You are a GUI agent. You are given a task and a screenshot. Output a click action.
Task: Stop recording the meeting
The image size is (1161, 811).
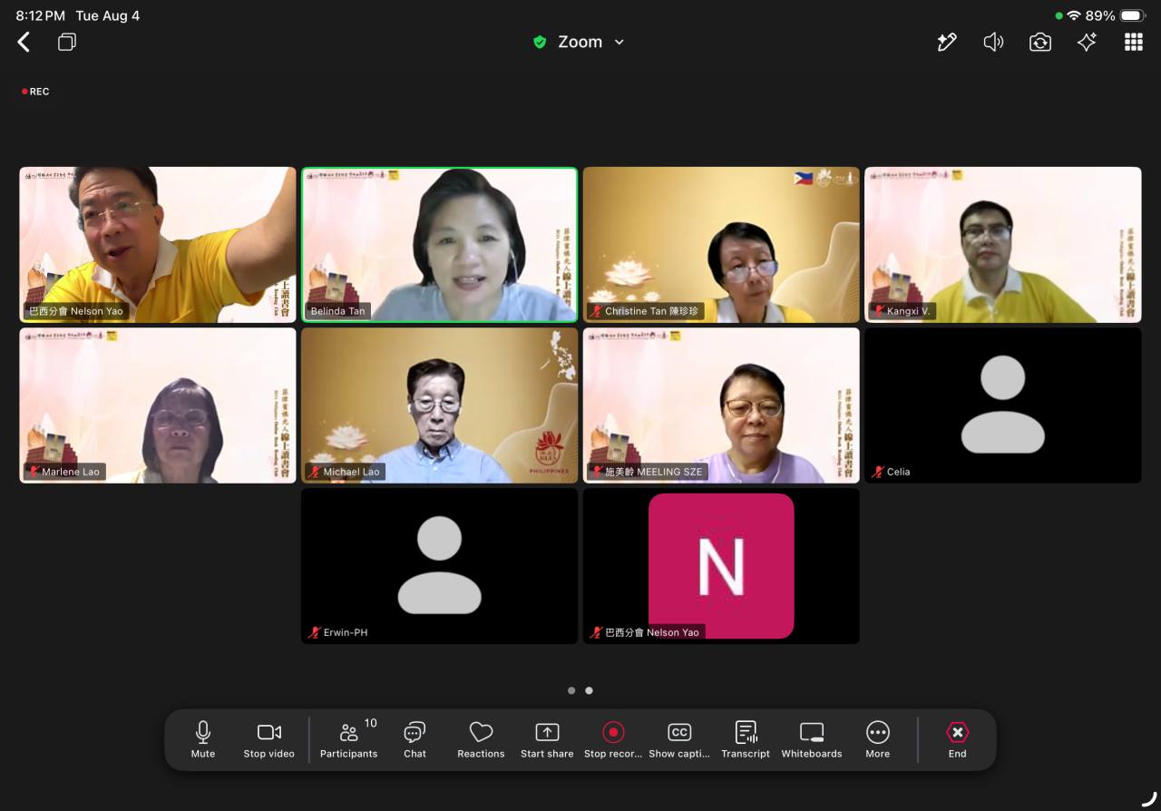(613, 739)
